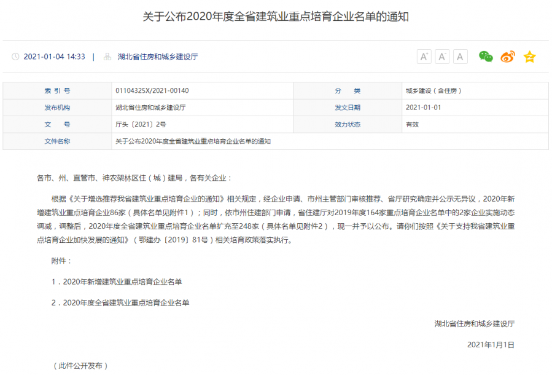Open attachment 2: 2020年度全省建筑业重点培育企业名单
The image size is (552, 375).
(x=126, y=302)
